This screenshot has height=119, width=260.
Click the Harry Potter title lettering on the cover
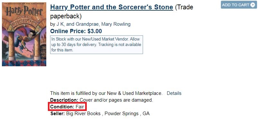click(24, 12)
